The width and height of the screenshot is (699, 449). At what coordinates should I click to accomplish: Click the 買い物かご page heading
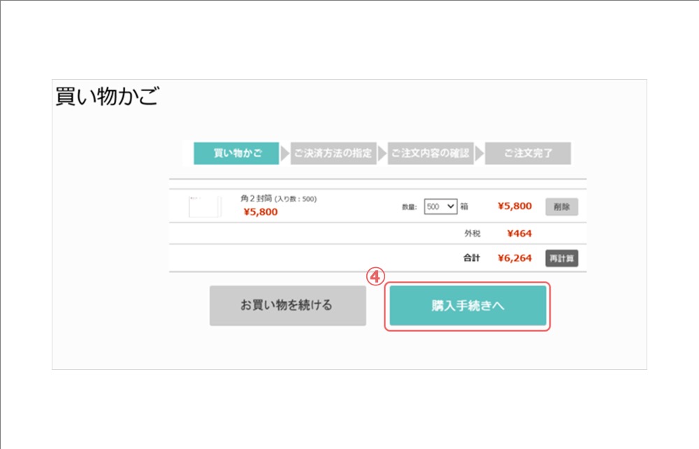(x=107, y=97)
